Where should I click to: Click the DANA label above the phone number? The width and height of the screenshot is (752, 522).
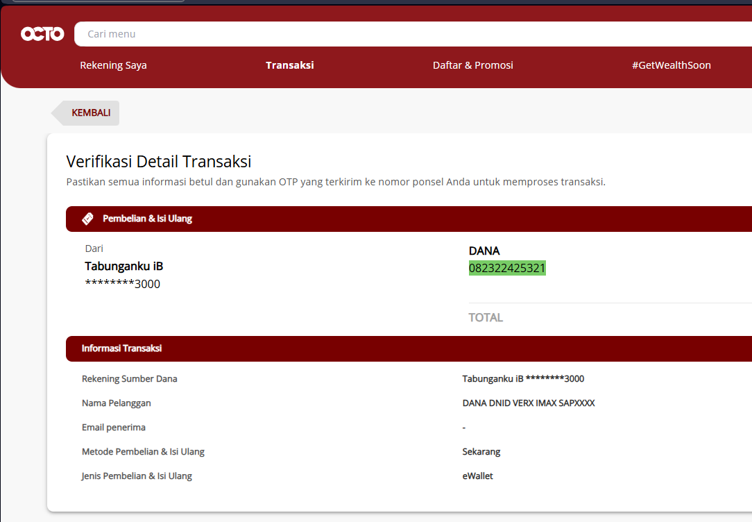(484, 251)
